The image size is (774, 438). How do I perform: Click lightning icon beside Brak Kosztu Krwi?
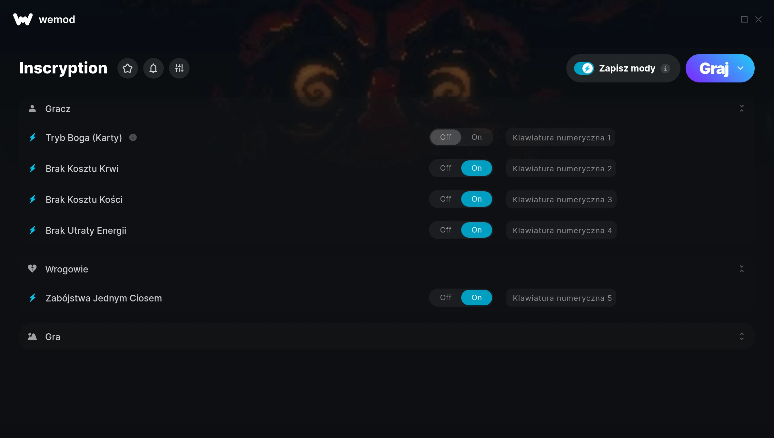(33, 168)
